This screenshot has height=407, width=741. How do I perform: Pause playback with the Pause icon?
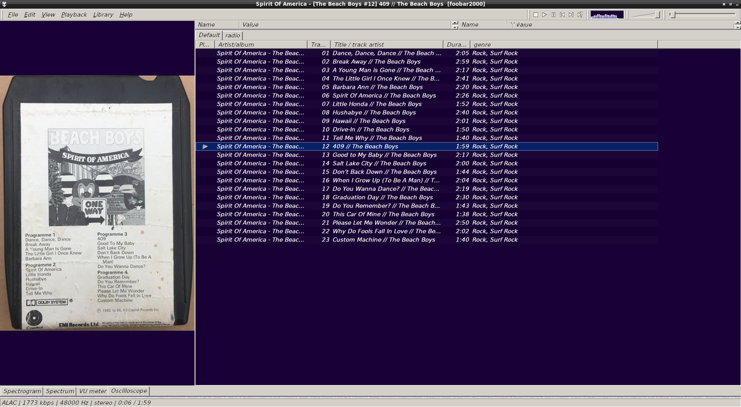pos(553,14)
